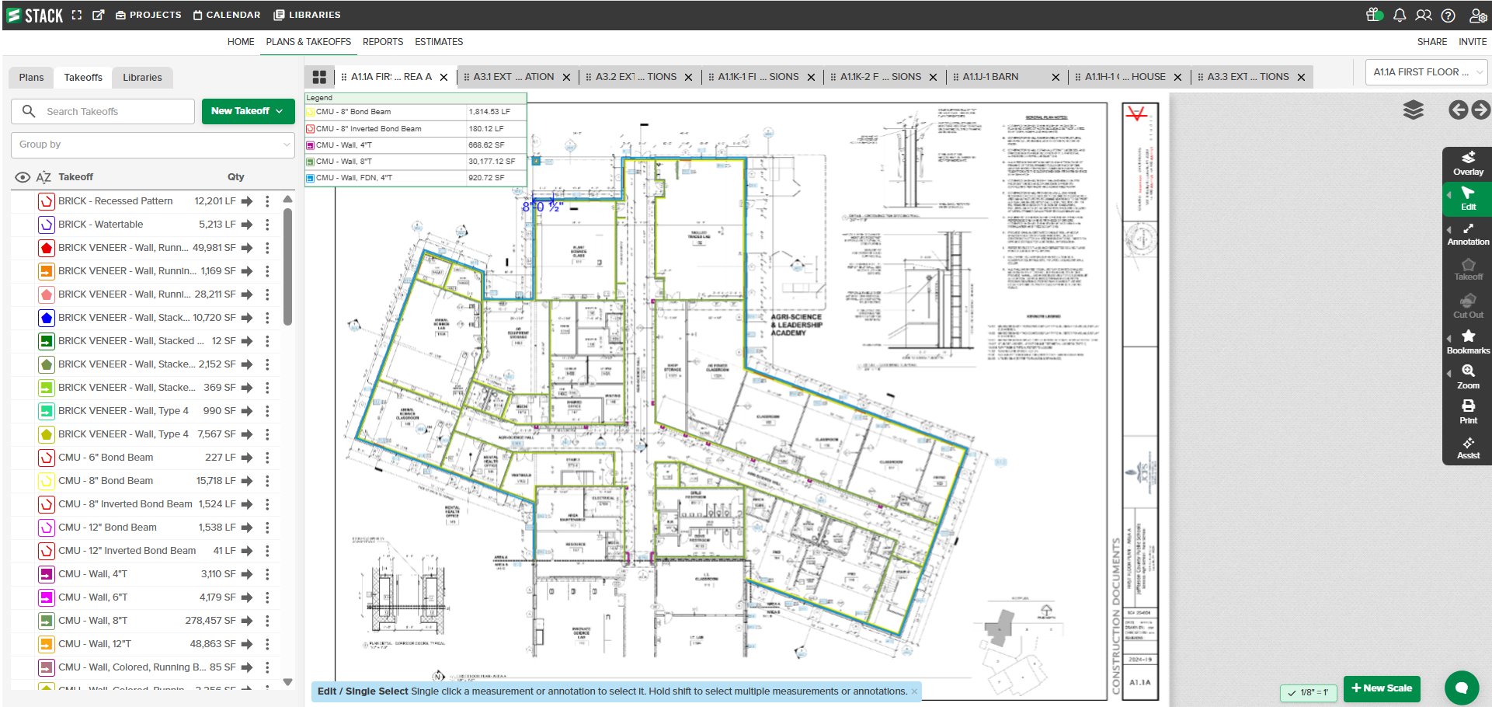This screenshot has height=707, width=1492.
Task: Toggle the 1/8" = 1' scale check
Action: click(1308, 692)
